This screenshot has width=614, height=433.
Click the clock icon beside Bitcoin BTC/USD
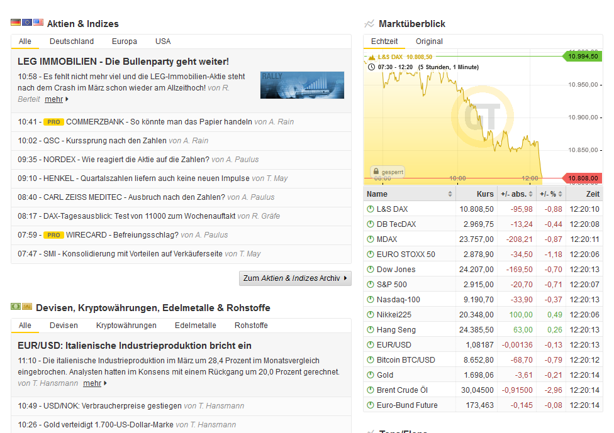pyautogui.click(x=372, y=359)
